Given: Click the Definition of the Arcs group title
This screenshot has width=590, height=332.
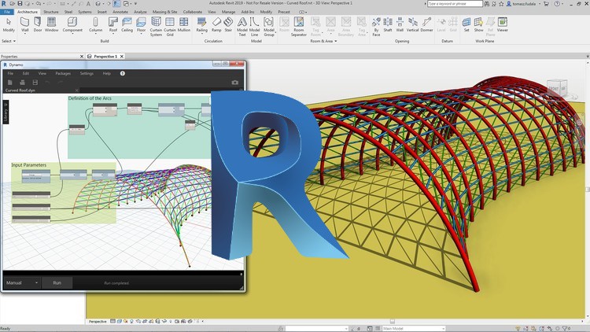Looking at the screenshot, I should [90, 98].
